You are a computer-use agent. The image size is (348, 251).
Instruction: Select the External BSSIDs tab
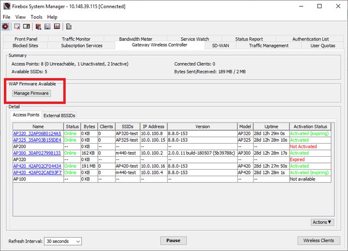point(59,115)
